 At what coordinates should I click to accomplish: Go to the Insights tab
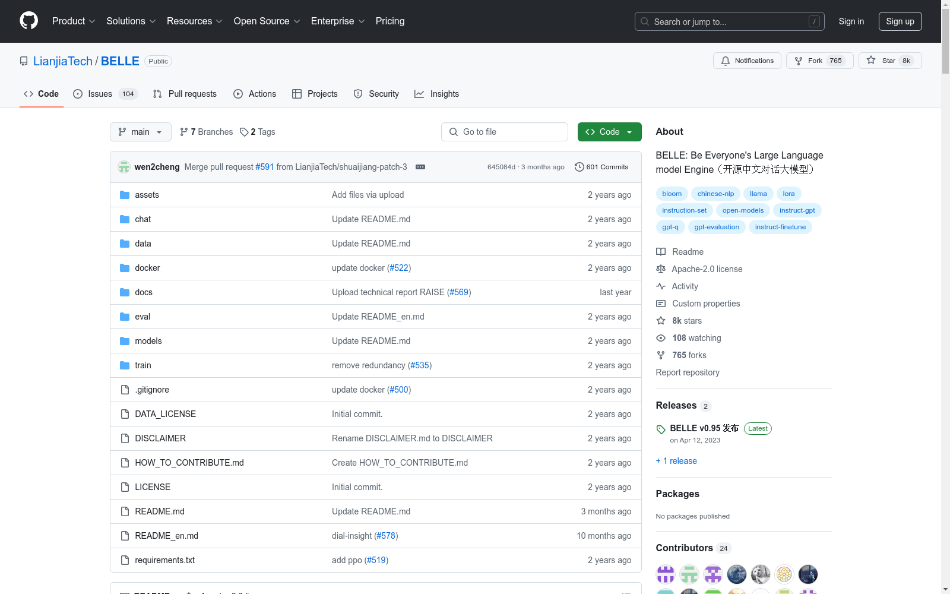436,94
